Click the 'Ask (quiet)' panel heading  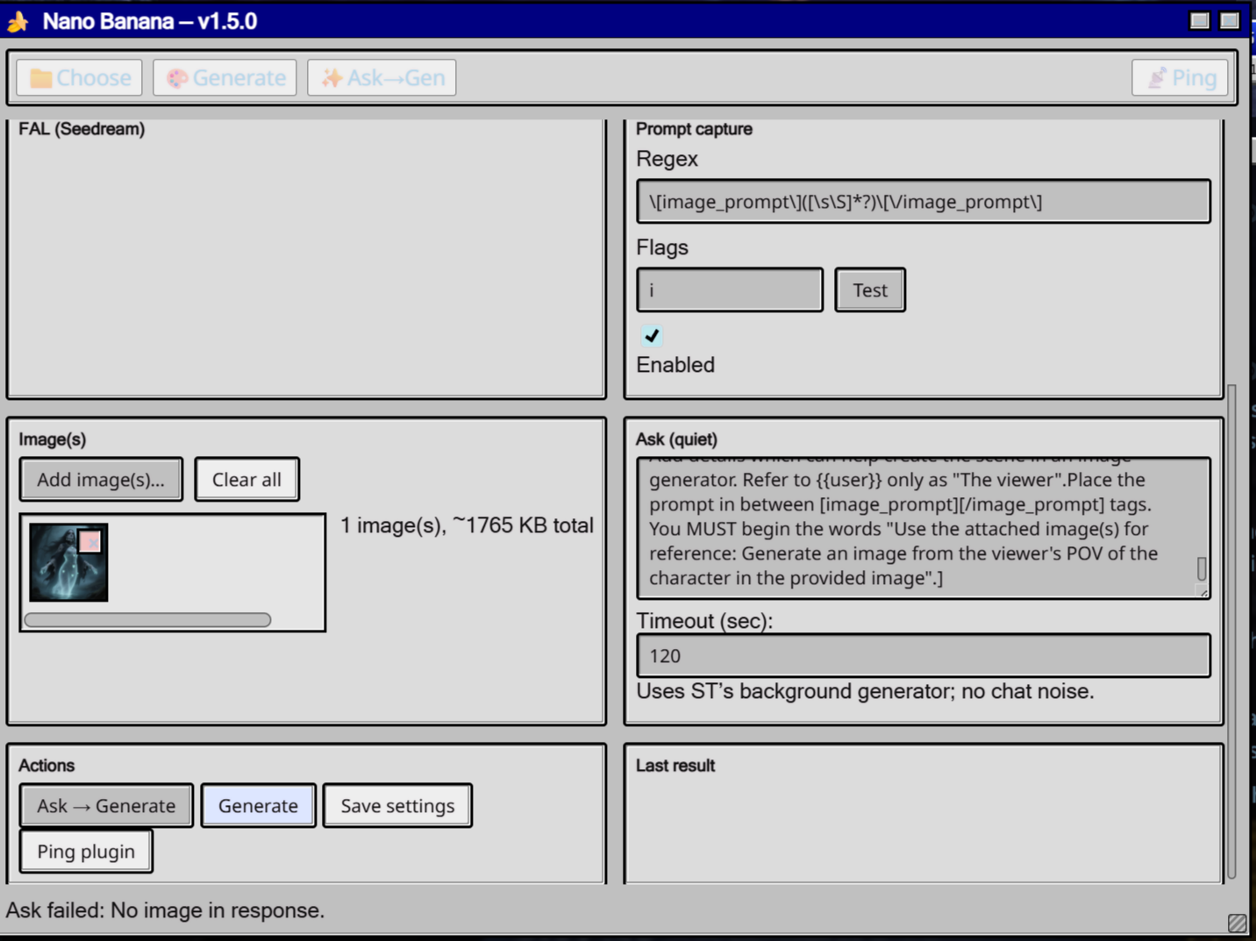click(676, 439)
